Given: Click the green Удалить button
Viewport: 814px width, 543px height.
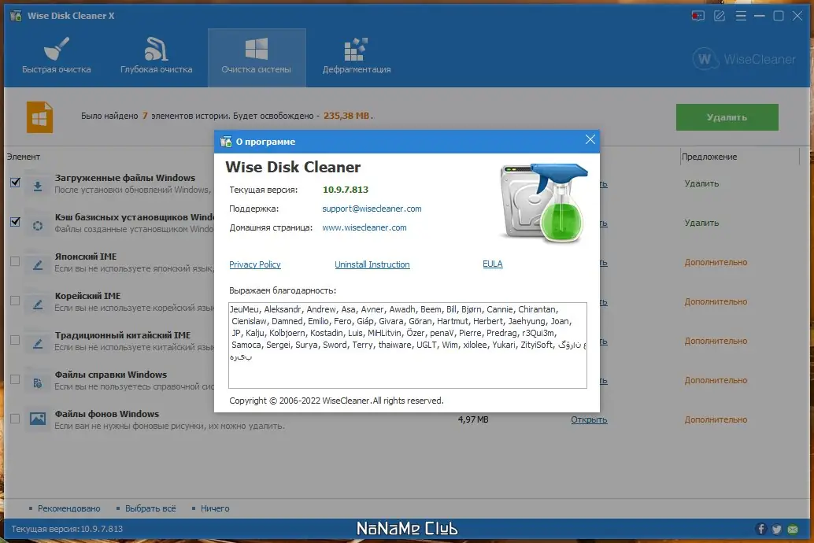Looking at the screenshot, I should [x=727, y=117].
